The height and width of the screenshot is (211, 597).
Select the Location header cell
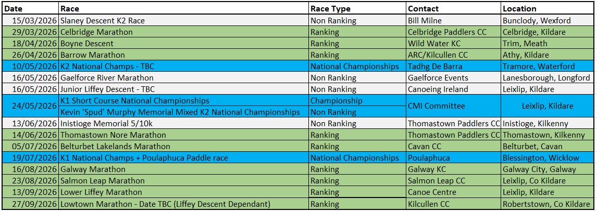[x=547, y=9]
